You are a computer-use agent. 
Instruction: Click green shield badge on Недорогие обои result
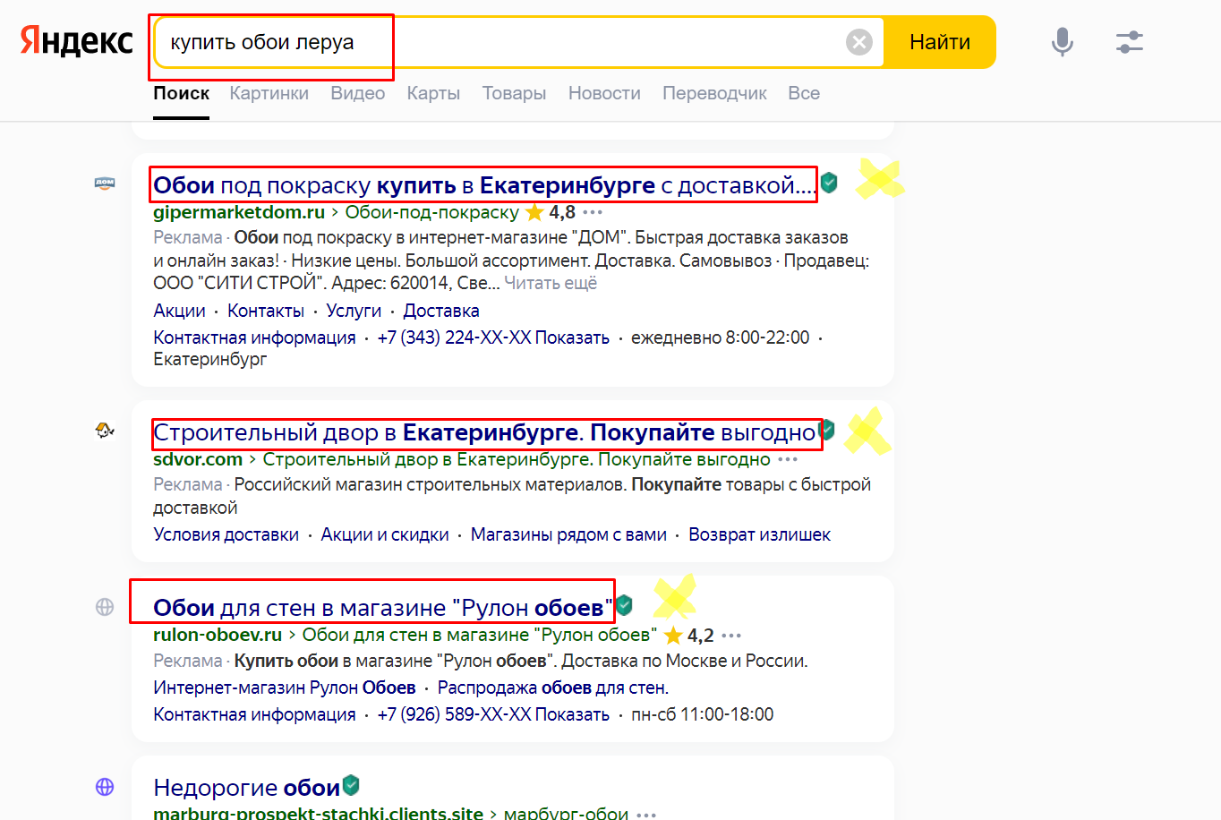tap(351, 785)
